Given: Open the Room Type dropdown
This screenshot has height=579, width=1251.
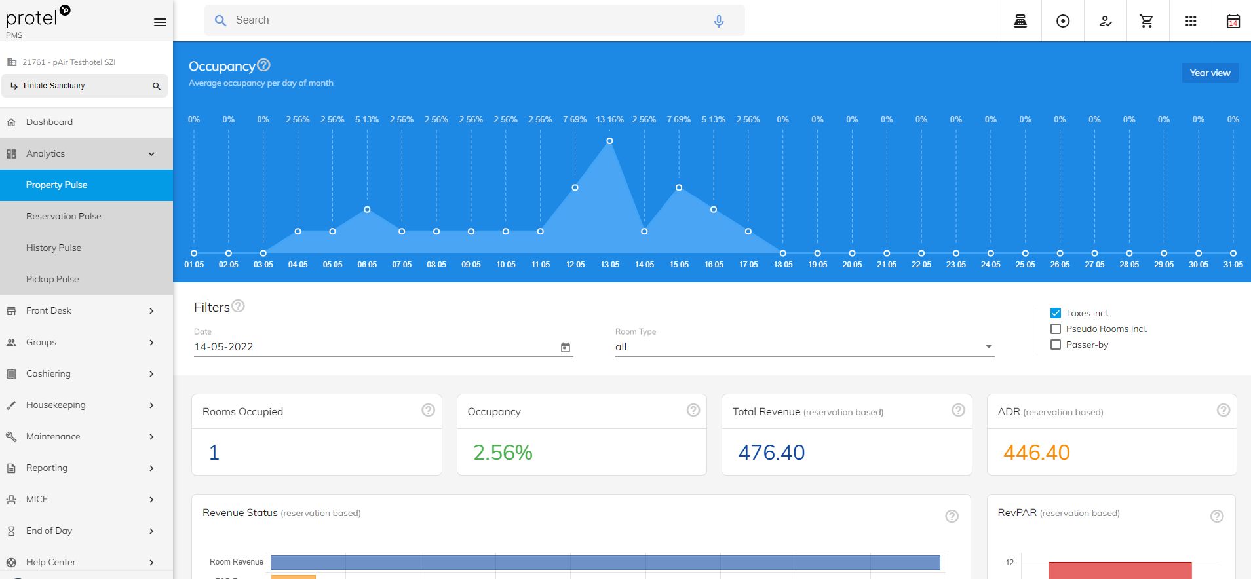Looking at the screenshot, I should 805,347.
